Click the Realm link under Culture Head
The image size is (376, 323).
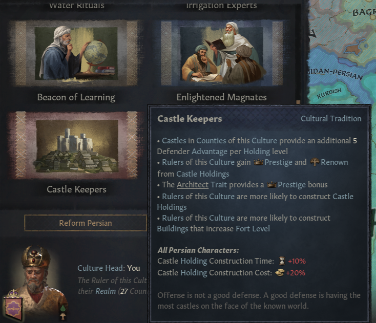coord(106,291)
